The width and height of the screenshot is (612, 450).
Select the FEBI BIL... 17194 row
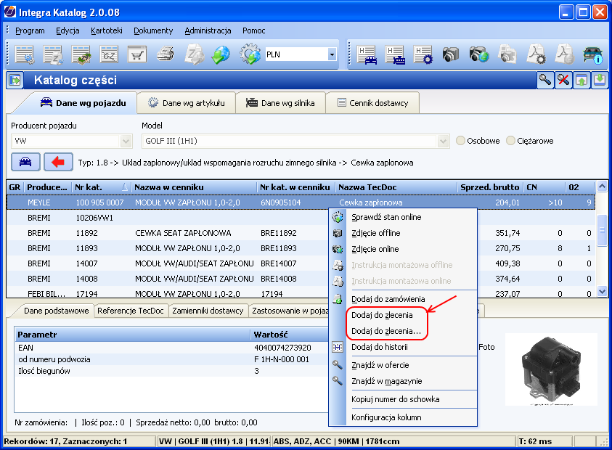click(x=301, y=292)
